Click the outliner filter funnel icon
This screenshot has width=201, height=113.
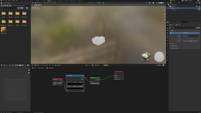click(x=197, y=3)
